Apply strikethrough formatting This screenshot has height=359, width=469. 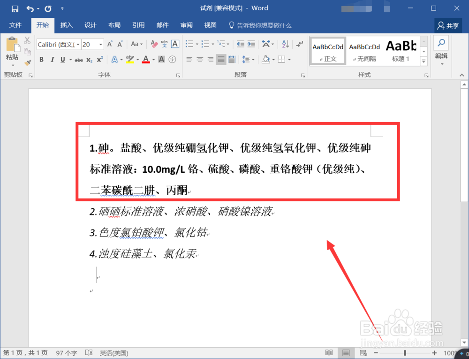pyautogui.click(x=79, y=60)
